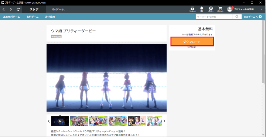
Task: Open the notifications bell icon
Action: coord(202,9)
